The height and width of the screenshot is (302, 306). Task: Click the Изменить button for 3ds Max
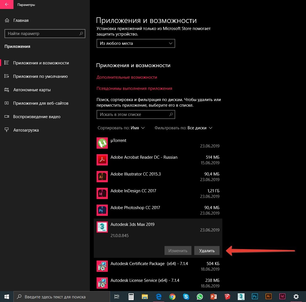[x=178, y=251]
